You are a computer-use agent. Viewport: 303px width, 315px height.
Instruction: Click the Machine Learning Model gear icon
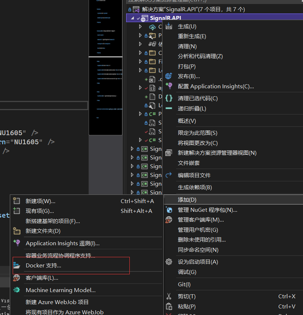click(x=16, y=290)
